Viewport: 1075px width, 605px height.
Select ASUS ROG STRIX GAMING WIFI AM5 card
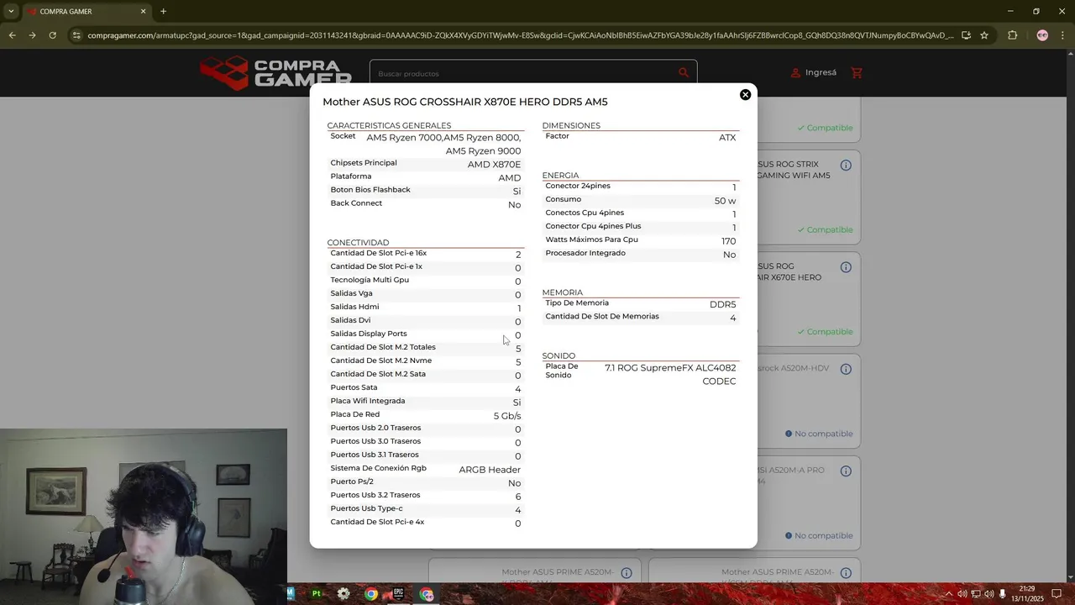click(x=808, y=197)
